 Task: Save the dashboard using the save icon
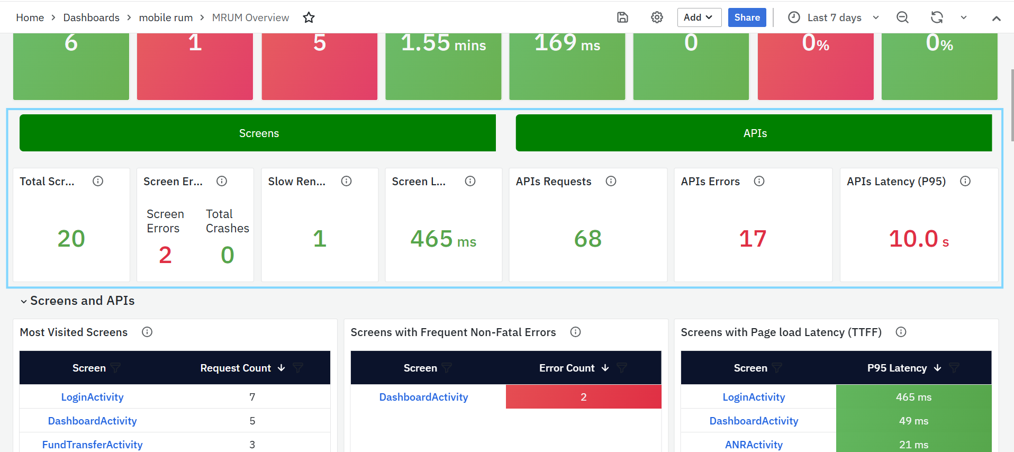click(622, 17)
